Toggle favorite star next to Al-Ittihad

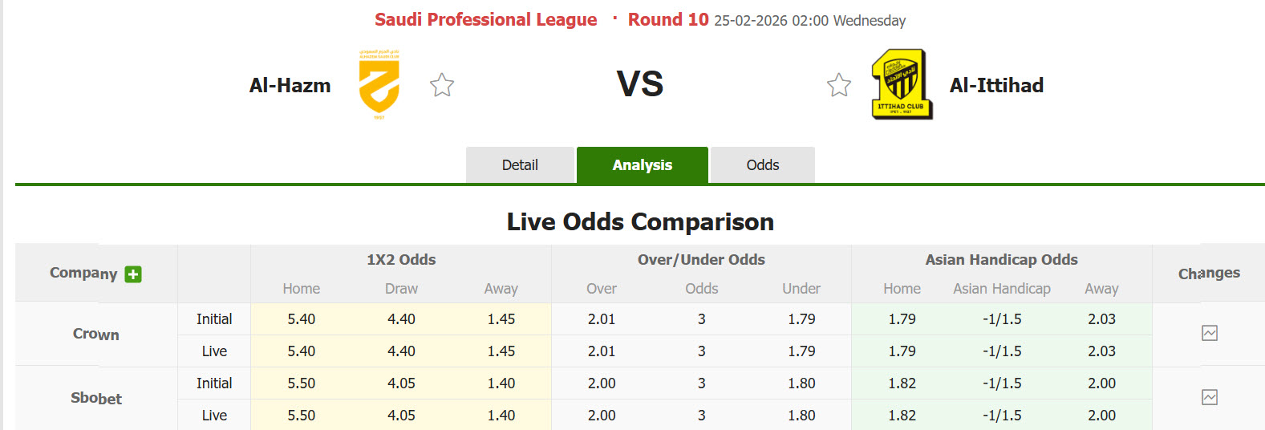pyautogui.click(x=839, y=85)
